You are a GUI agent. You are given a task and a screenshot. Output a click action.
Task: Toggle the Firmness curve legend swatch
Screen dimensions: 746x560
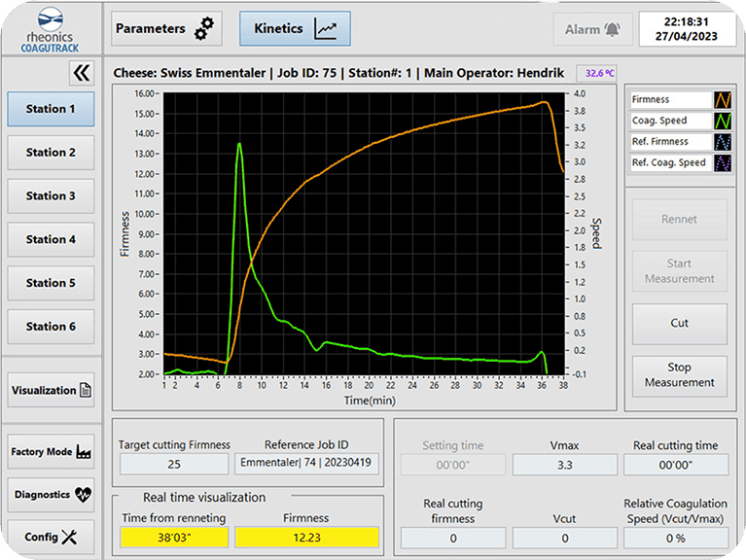point(723,100)
